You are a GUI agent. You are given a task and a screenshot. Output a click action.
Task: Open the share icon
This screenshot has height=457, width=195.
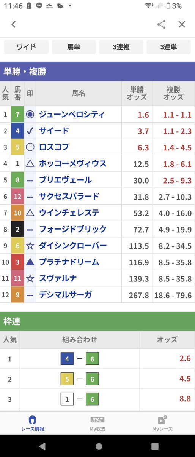coord(161,24)
